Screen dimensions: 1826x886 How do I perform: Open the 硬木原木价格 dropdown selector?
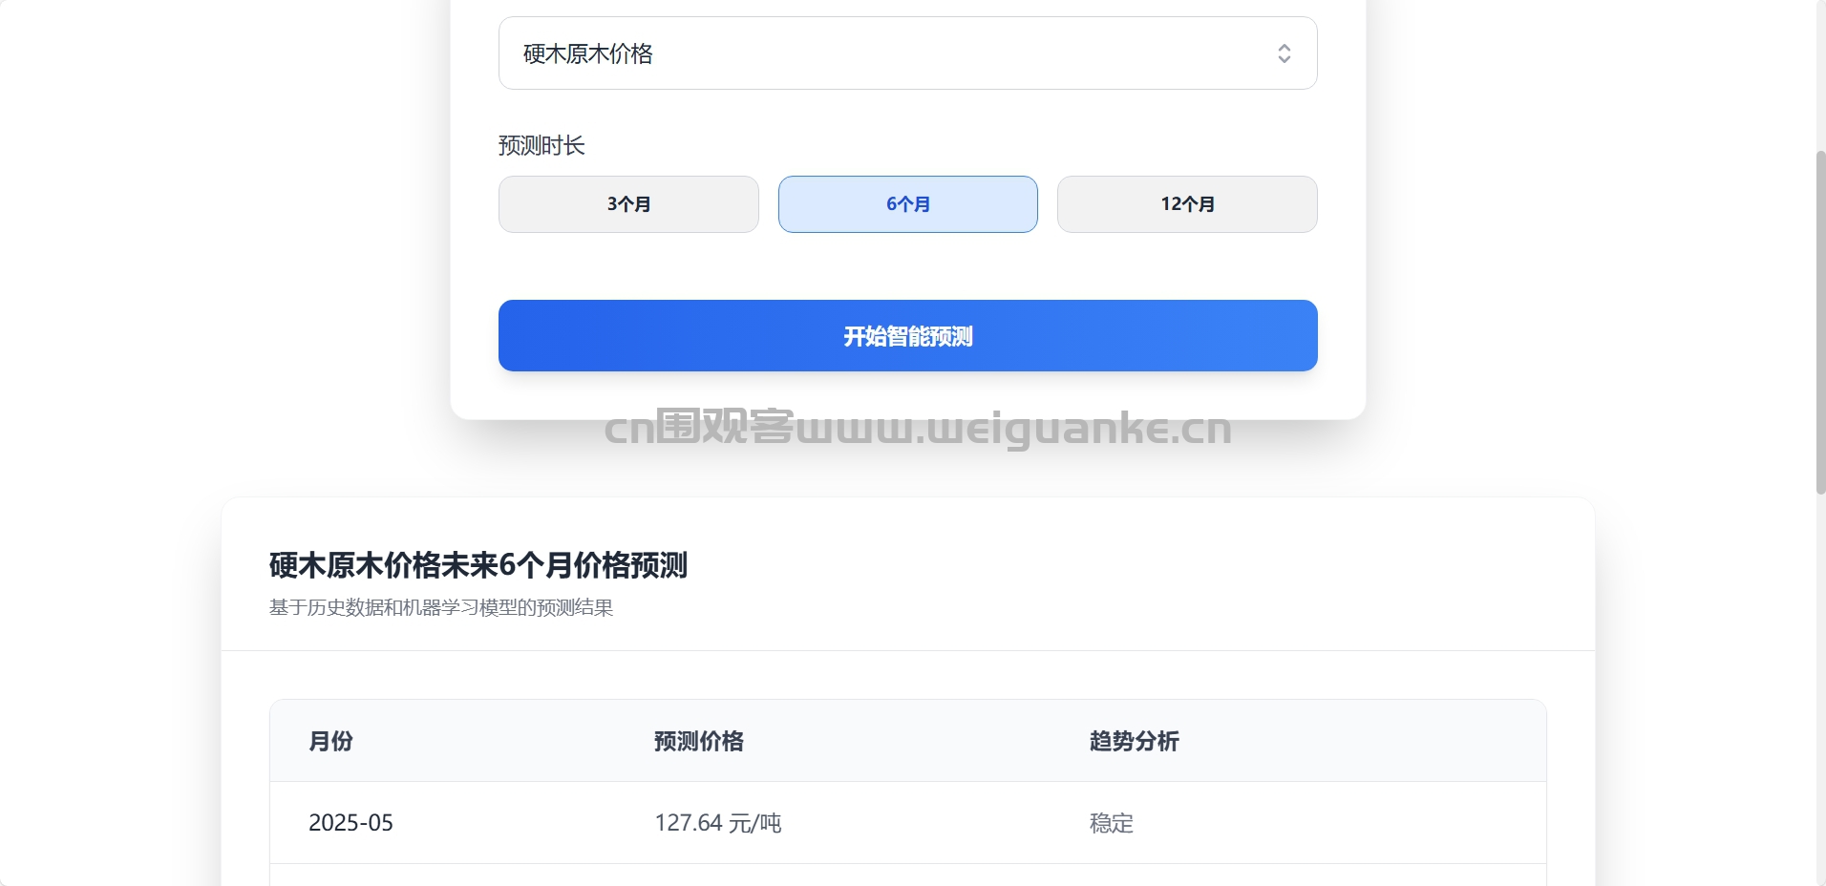click(907, 53)
